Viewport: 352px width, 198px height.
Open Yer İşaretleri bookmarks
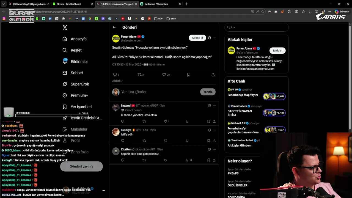tap(77, 107)
